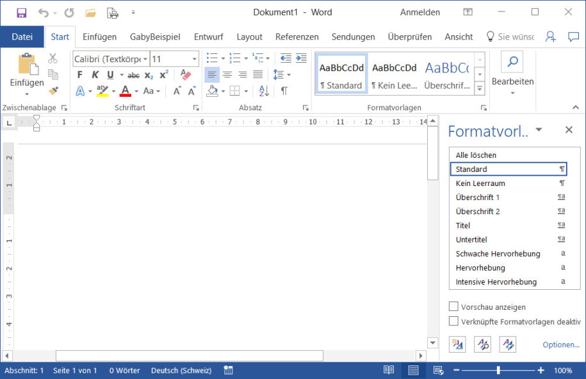Center the paragraph text

227,75
